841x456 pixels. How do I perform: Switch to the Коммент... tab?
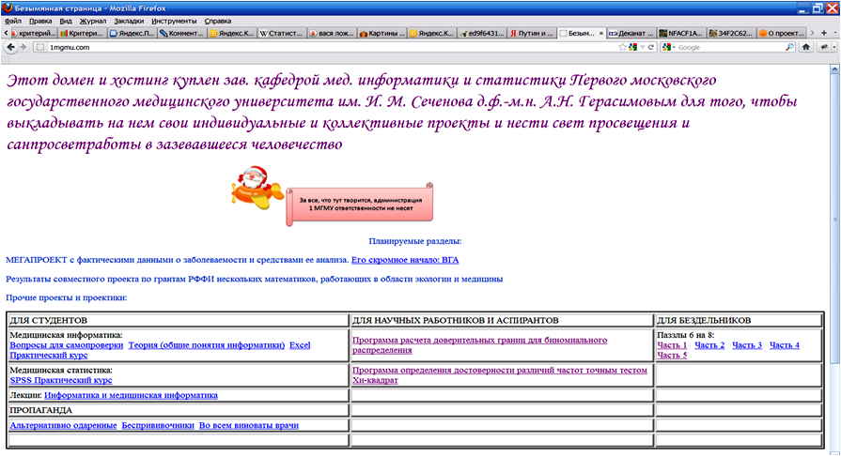coord(181,33)
